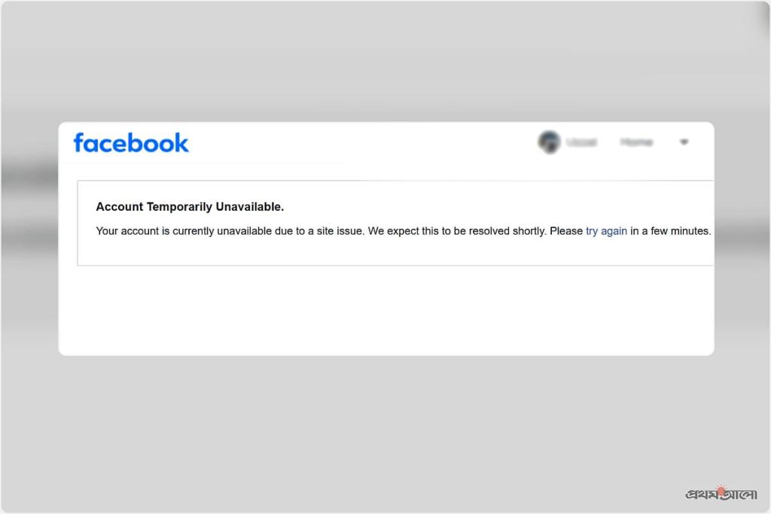Click the red sun in Prothom Alo logo

(x=721, y=490)
